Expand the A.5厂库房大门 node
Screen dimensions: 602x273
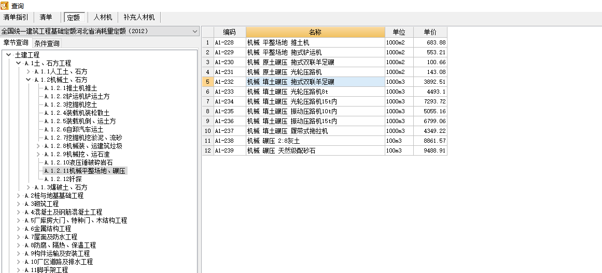(x=18, y=221)
